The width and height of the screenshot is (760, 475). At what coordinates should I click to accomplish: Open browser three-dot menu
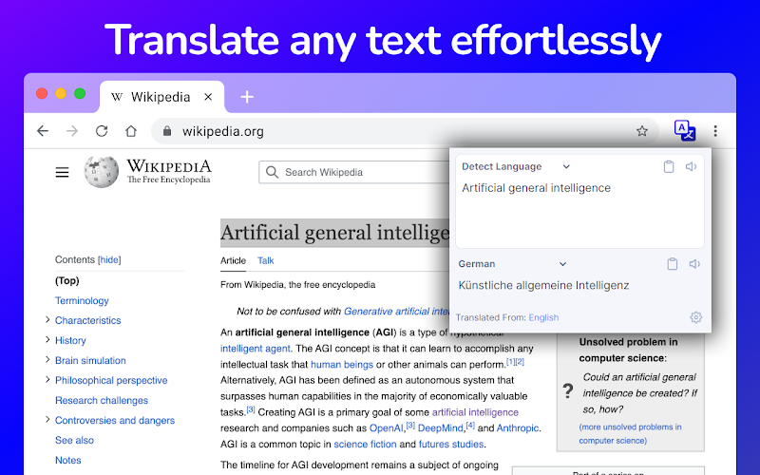coord(715,131)
